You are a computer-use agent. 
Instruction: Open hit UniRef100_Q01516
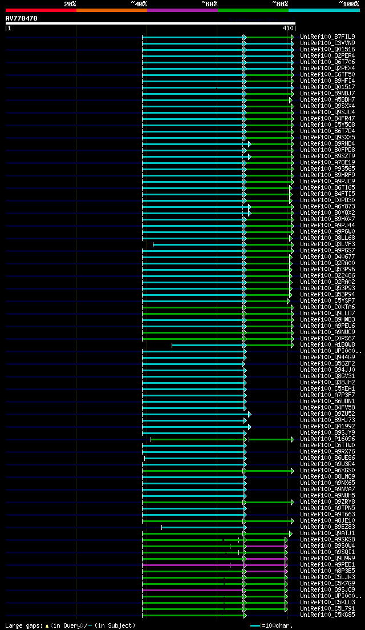tap(327, 50)
